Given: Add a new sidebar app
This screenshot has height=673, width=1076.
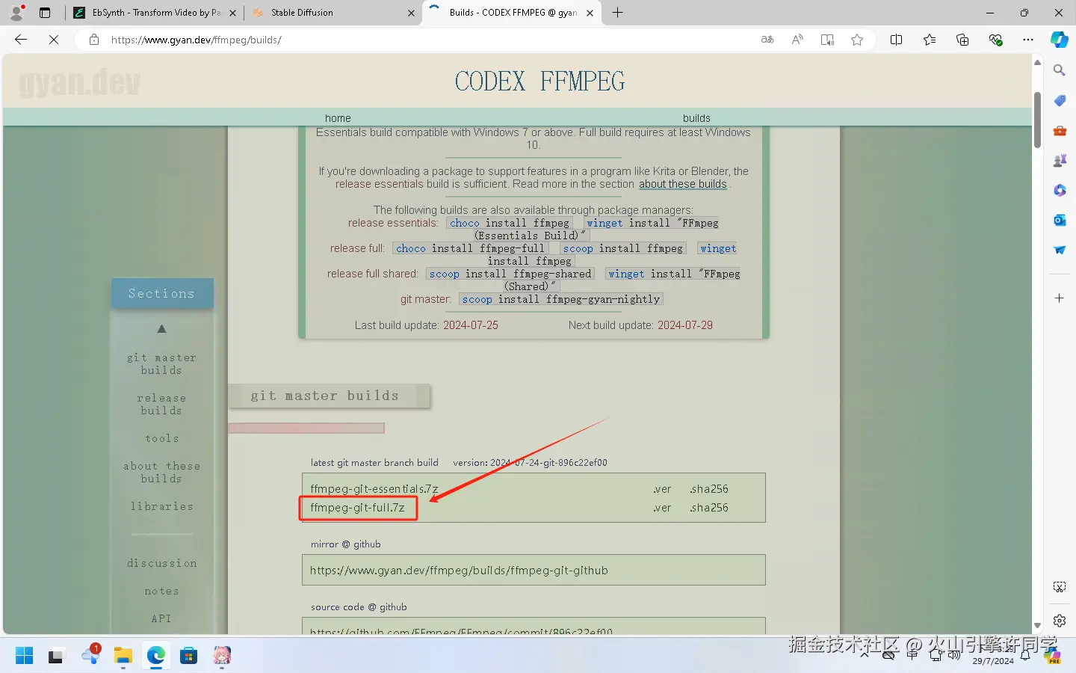Looking at the screenshot, I should tap(1060, 298).
